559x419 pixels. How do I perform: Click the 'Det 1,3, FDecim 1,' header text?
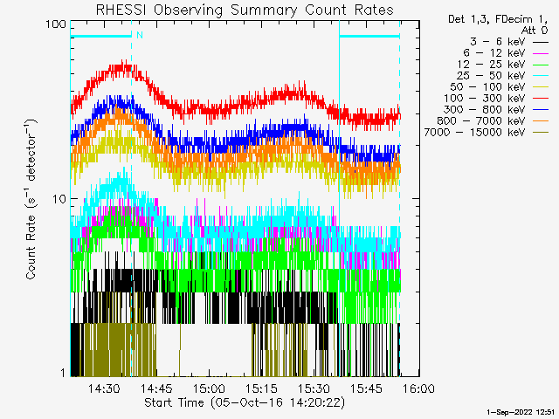(x=498, y=19)
